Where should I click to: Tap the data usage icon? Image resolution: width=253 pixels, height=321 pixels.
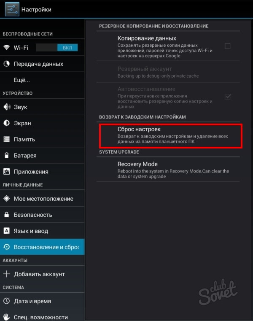[7, 64]
